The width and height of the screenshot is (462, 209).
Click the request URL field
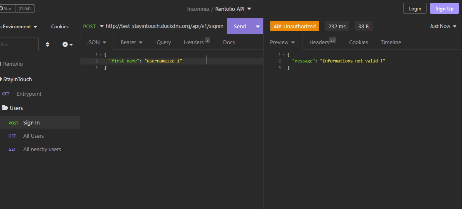coord(164,26)
